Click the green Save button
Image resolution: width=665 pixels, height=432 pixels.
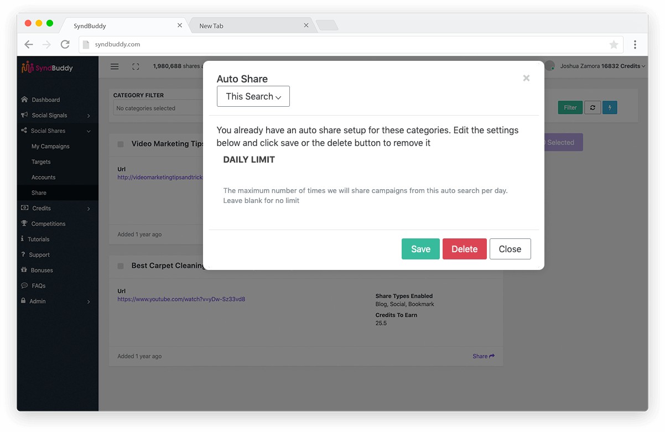click(420, 249)
